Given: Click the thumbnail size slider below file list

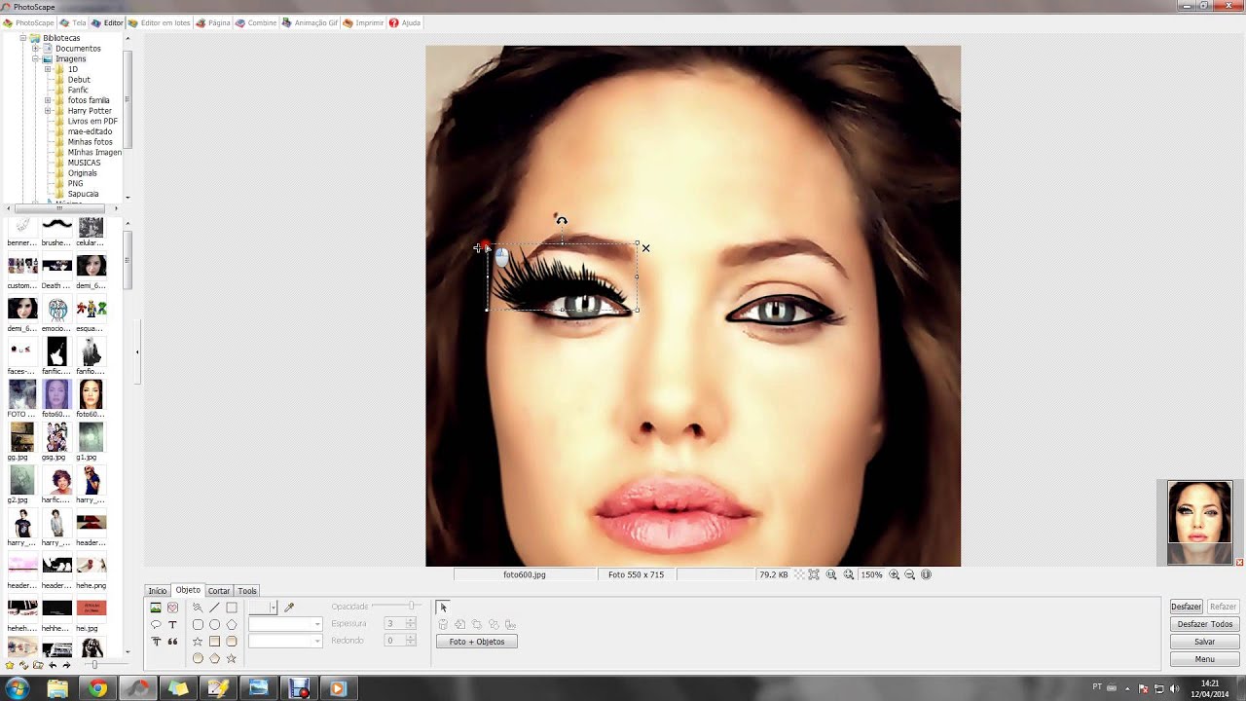Looking at the screenshot, I should point(94,665).
